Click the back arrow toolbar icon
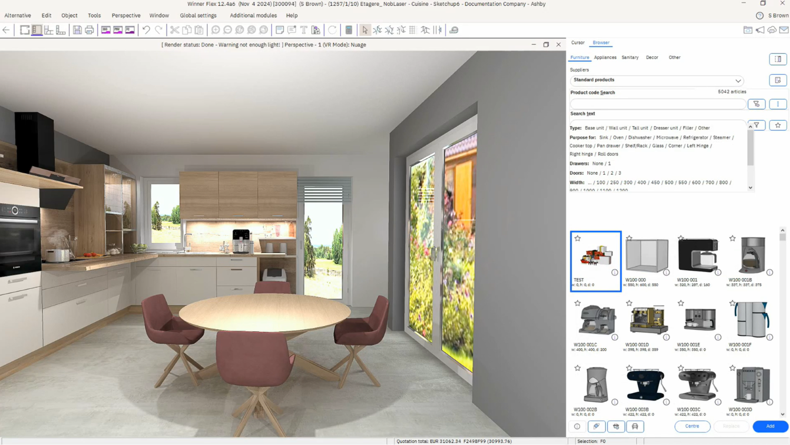Image resolution: width=790 pixels, height=445 pixels. pyautogui.click(x=6, y=30)
